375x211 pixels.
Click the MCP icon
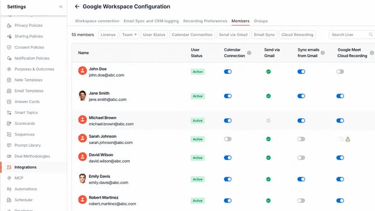9,178
